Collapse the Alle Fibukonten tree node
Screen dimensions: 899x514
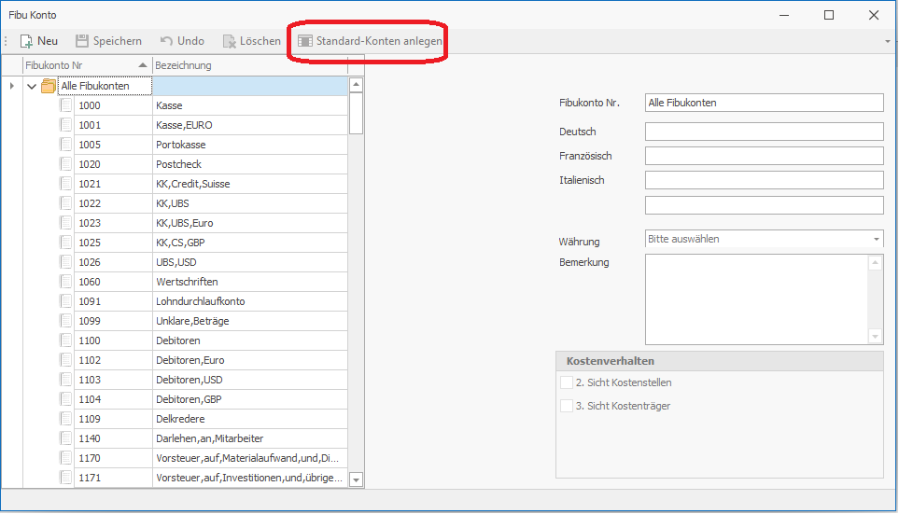(x=32, y=86)
